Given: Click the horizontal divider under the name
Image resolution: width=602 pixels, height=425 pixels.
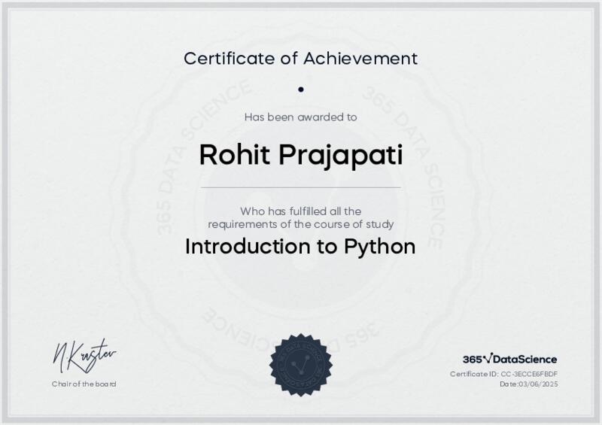Looking at the screenshot, I should point(300,187).
